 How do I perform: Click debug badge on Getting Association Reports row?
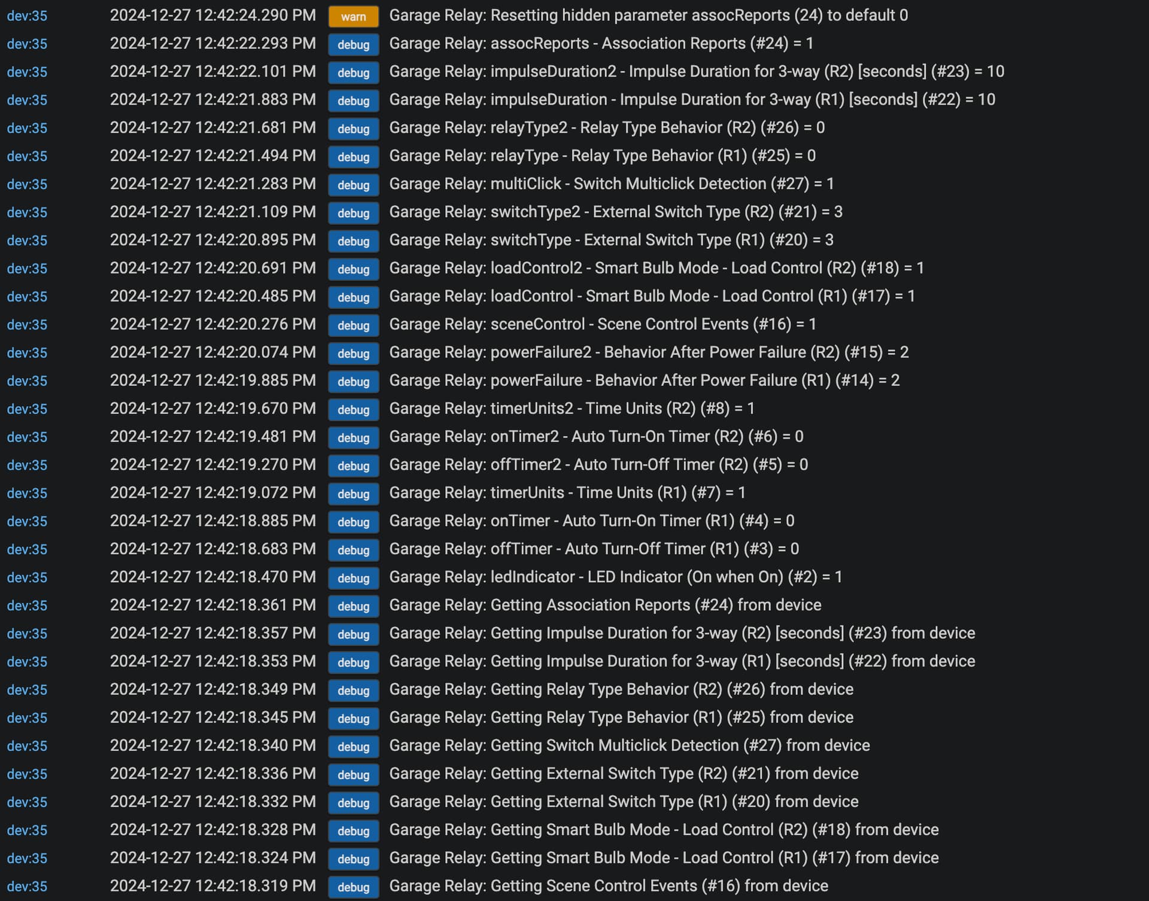pyautogui.click(x=353, y=606)
